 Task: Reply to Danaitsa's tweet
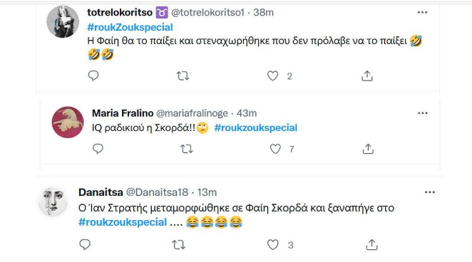click(x=85, y=244)
